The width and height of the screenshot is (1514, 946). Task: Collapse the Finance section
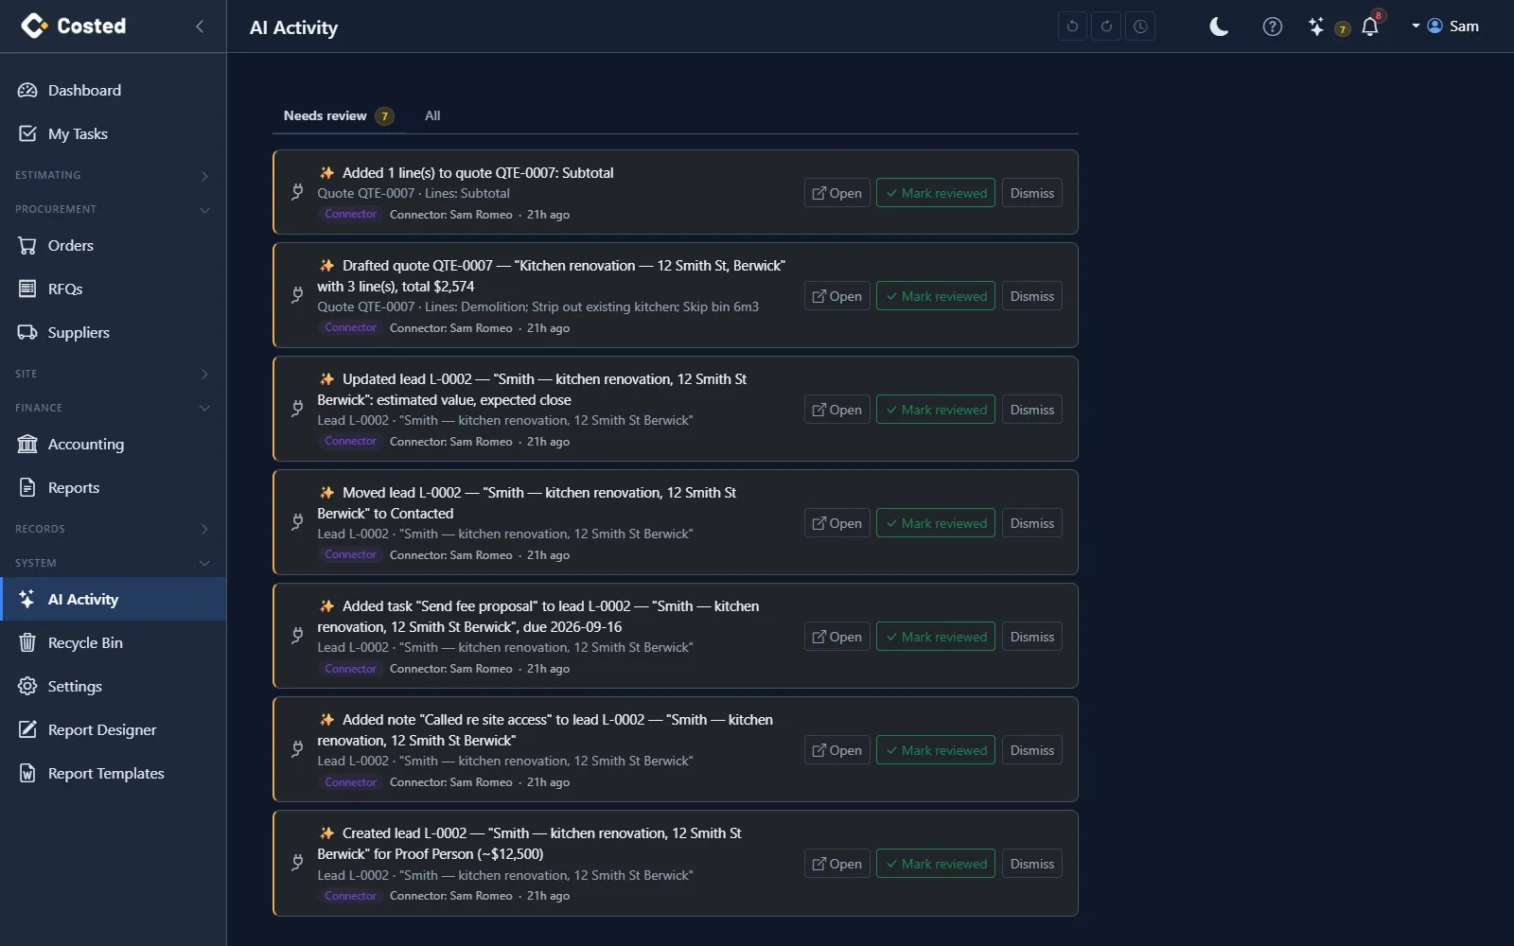[113, 408]
